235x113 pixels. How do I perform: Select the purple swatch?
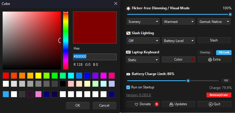pos(95,76)
